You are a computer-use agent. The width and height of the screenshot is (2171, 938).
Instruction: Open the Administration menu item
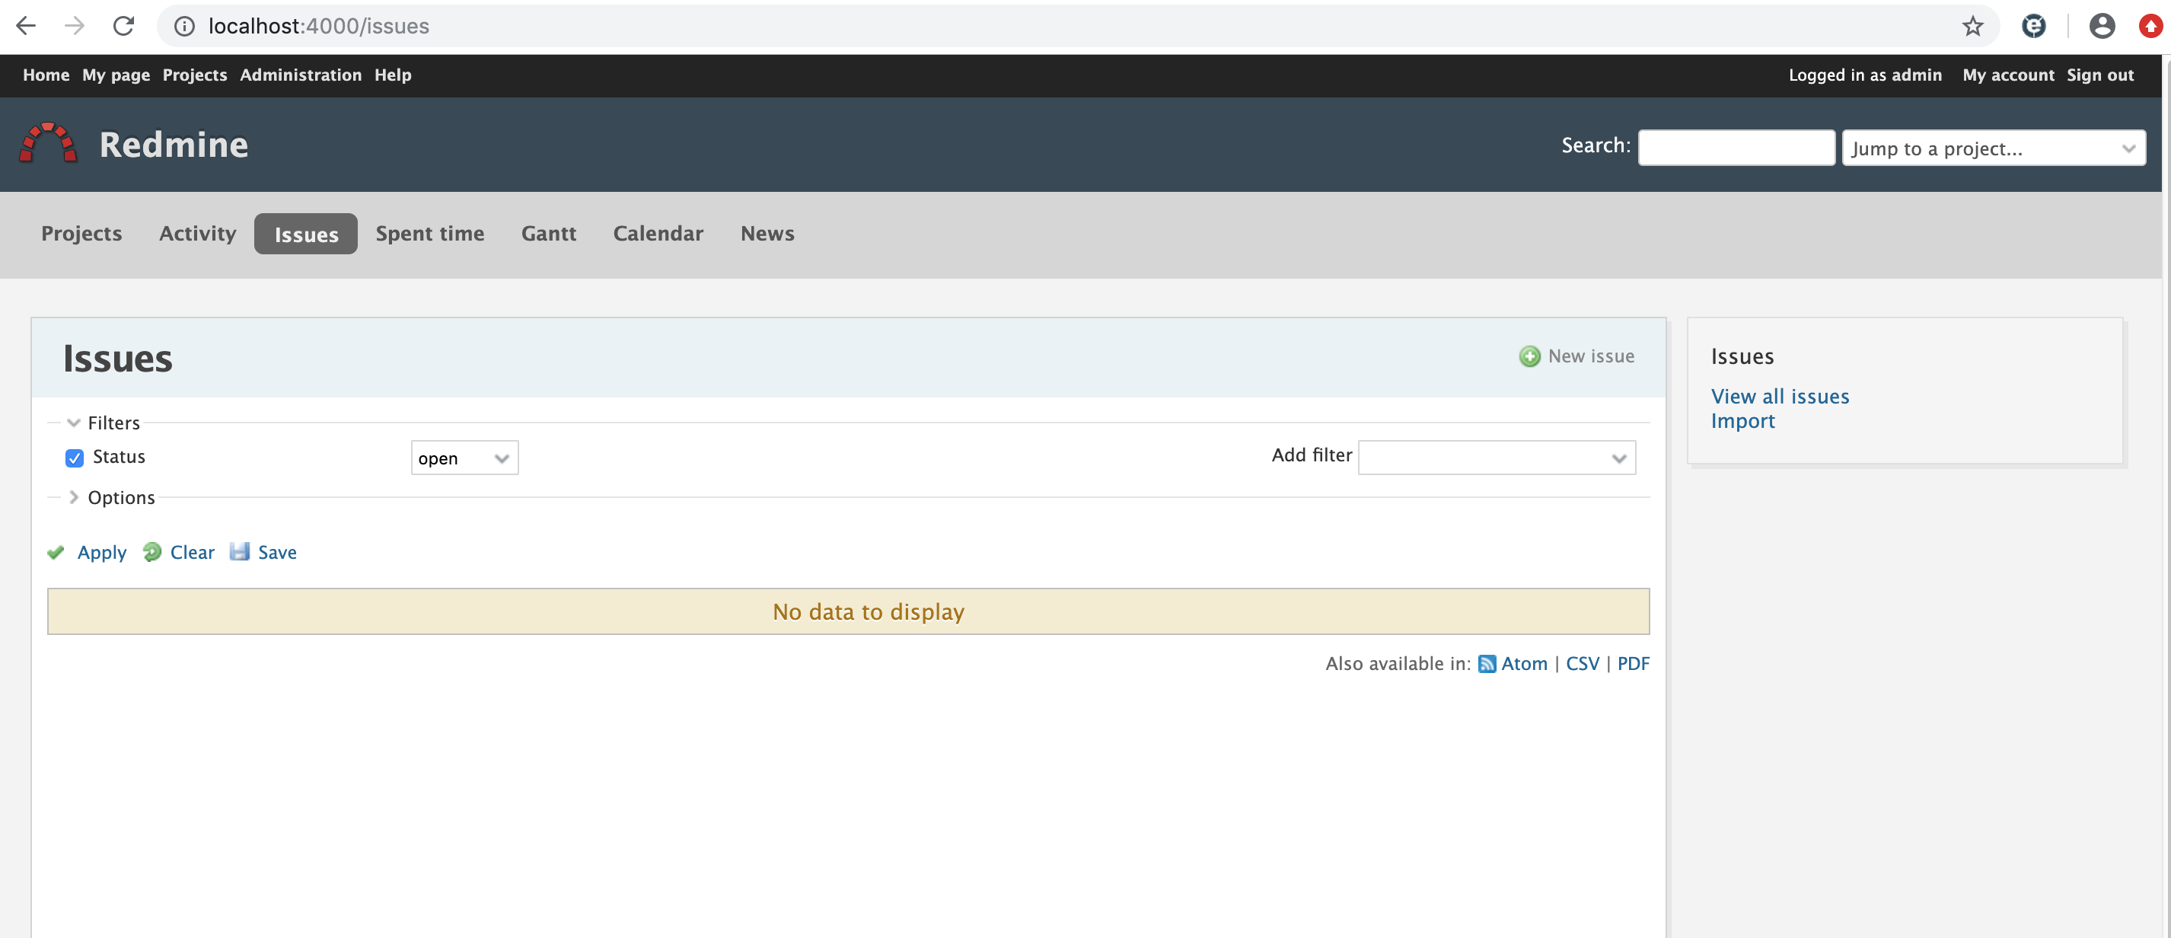coord(300,75)
